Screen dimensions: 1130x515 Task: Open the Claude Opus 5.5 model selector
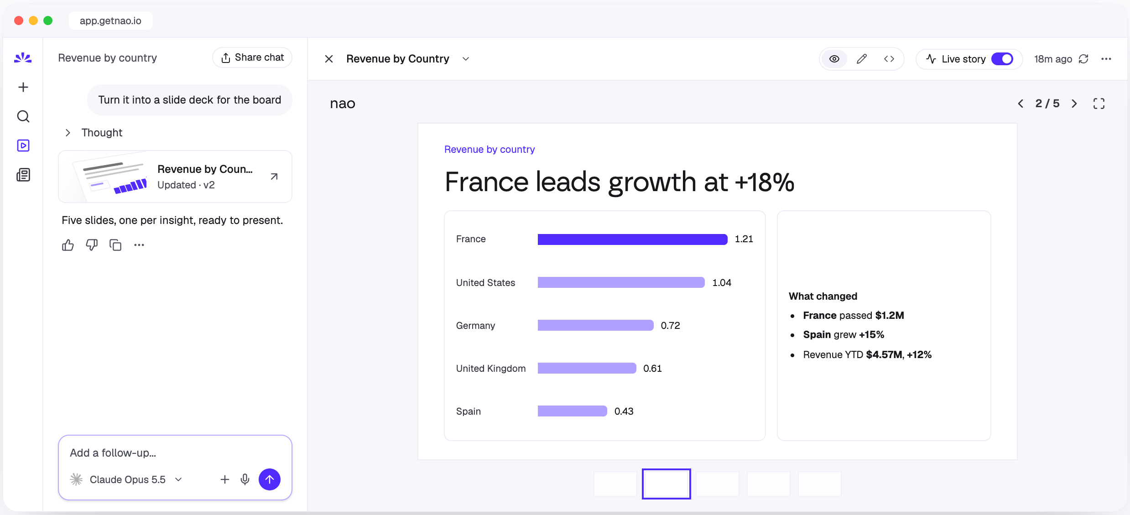coord(127,479)
